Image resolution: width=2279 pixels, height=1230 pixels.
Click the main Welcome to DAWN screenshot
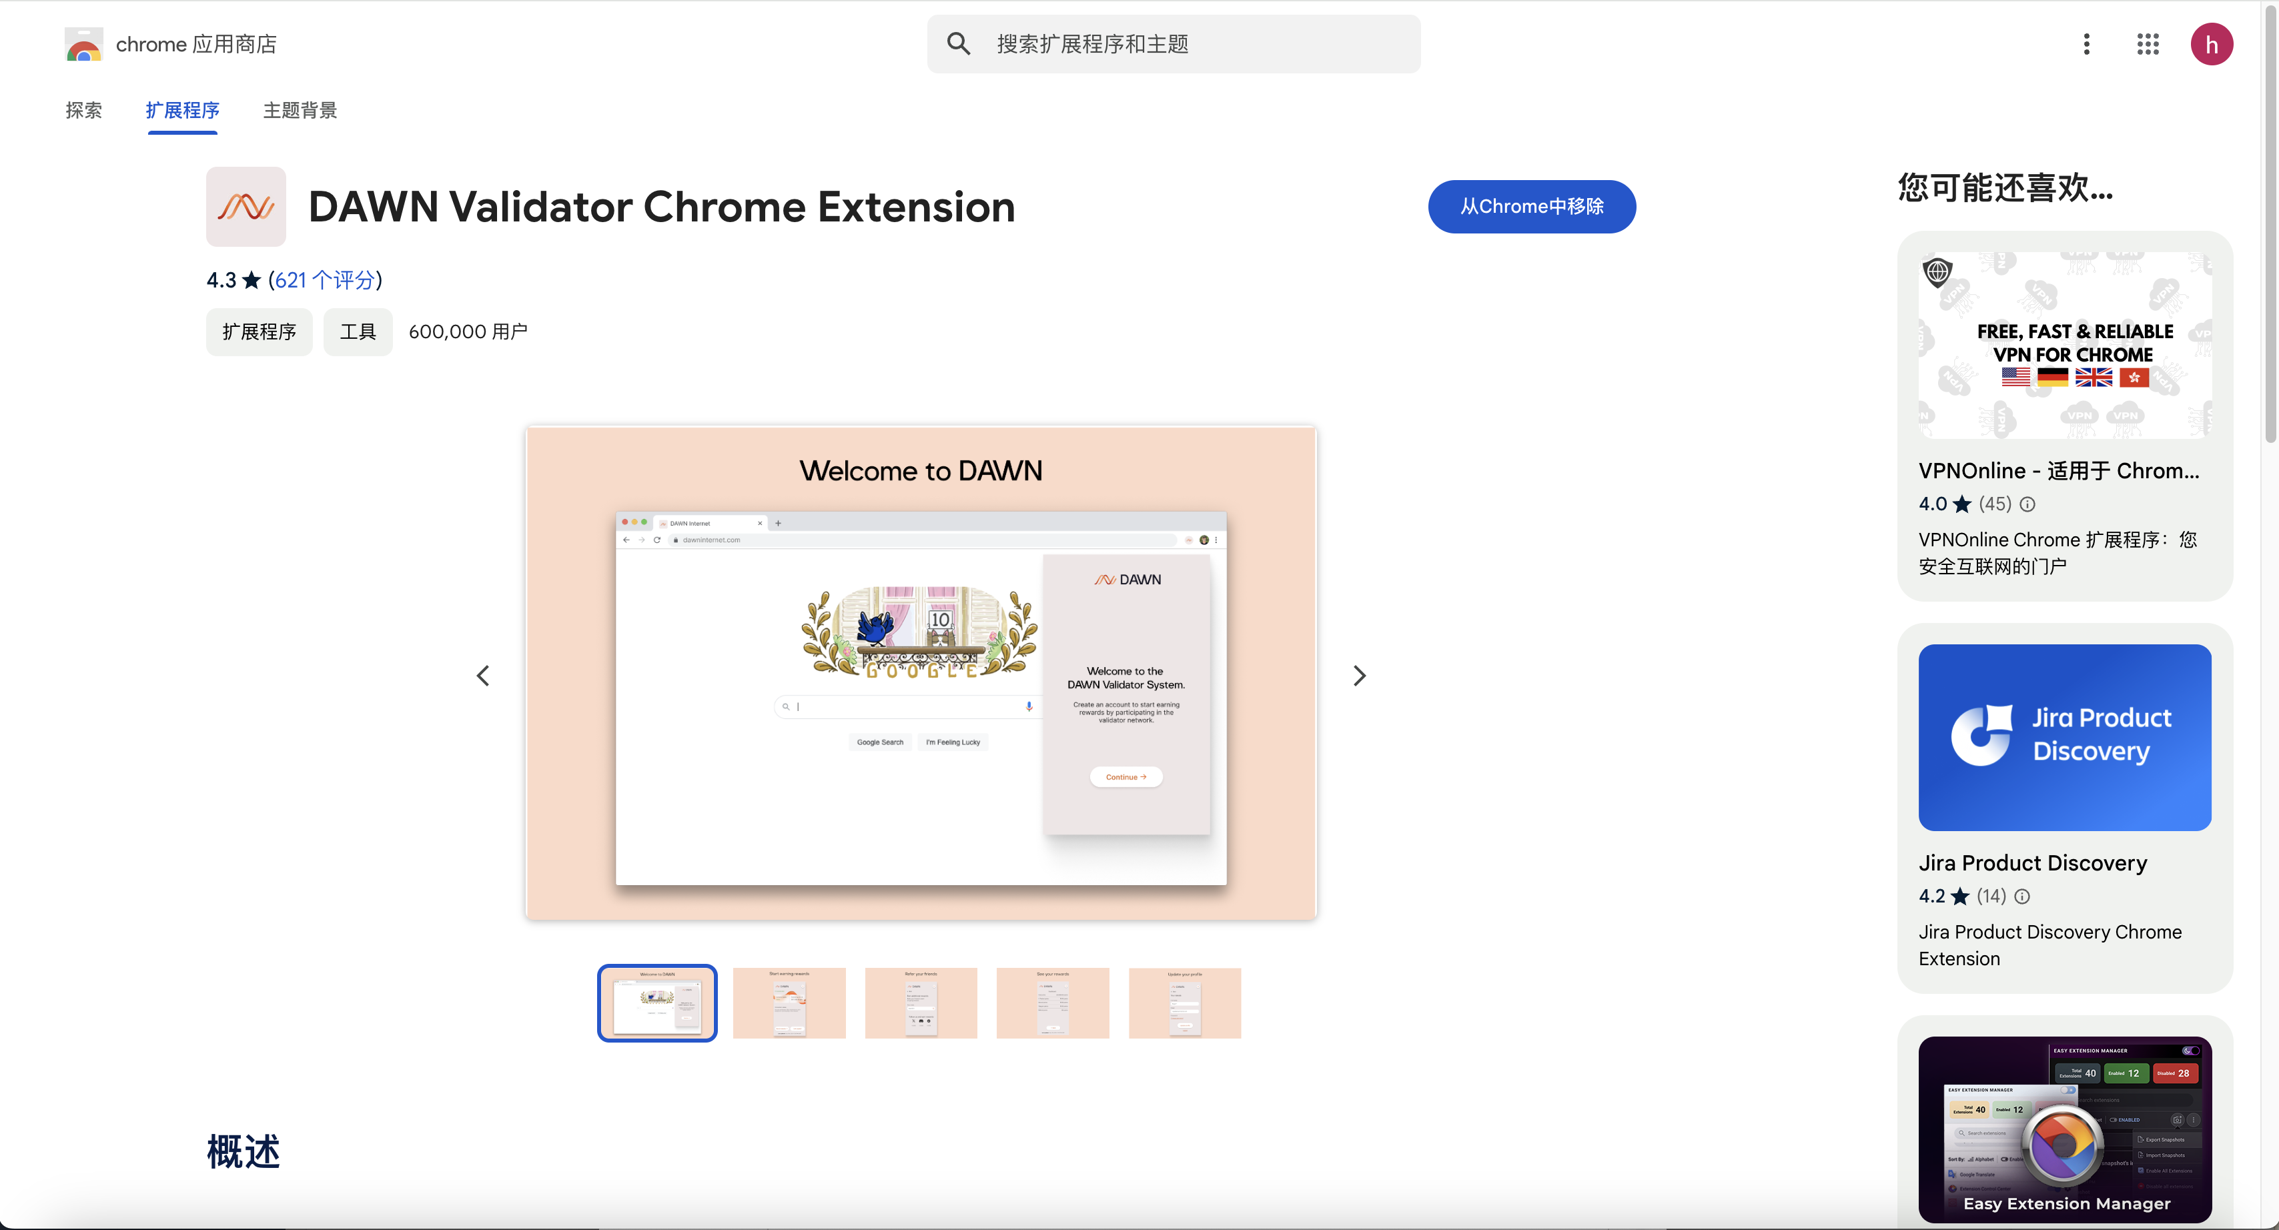point(921,674)
